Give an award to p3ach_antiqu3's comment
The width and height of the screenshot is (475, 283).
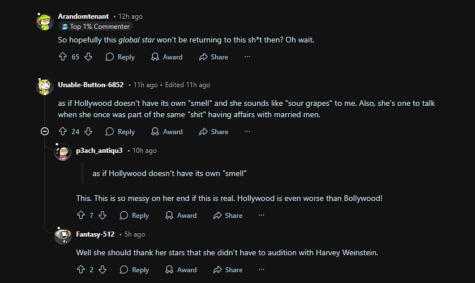pyautogui.click(x=181, y=215)
